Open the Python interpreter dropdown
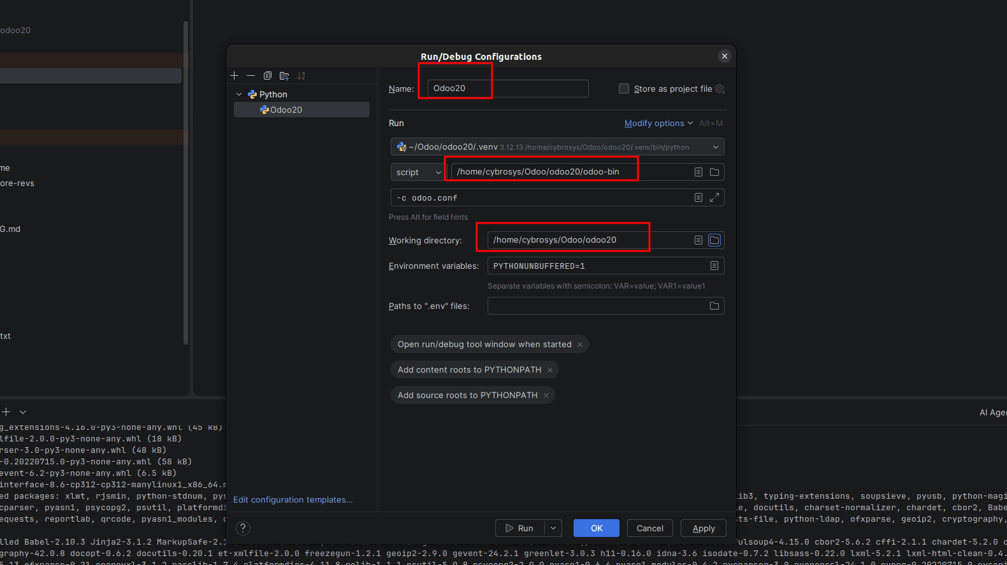This screenshot has height=565, width=1007. 557,147
